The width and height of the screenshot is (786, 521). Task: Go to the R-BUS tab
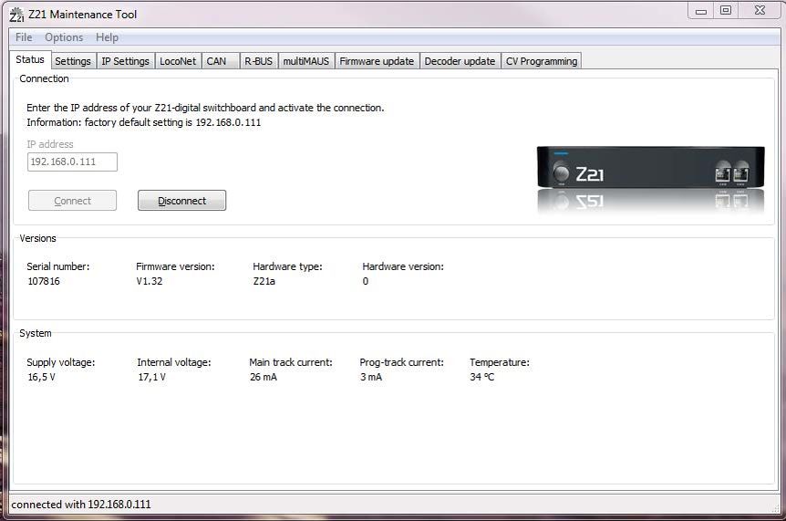[x=259, y=61]
